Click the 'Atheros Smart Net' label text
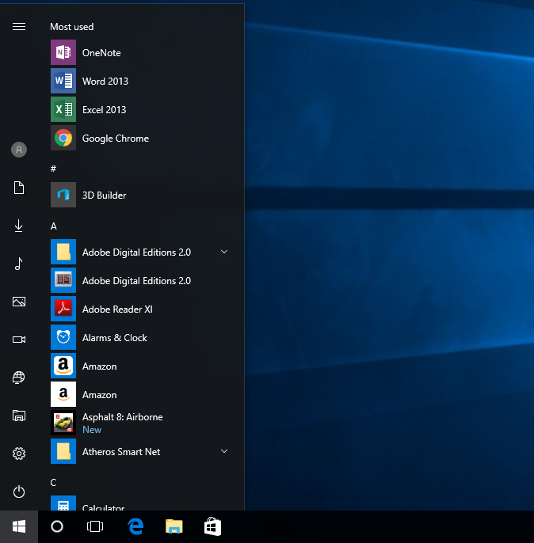 [121, 451]
